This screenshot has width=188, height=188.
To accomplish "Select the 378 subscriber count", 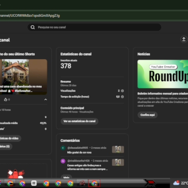I will [x=66, y=66].
